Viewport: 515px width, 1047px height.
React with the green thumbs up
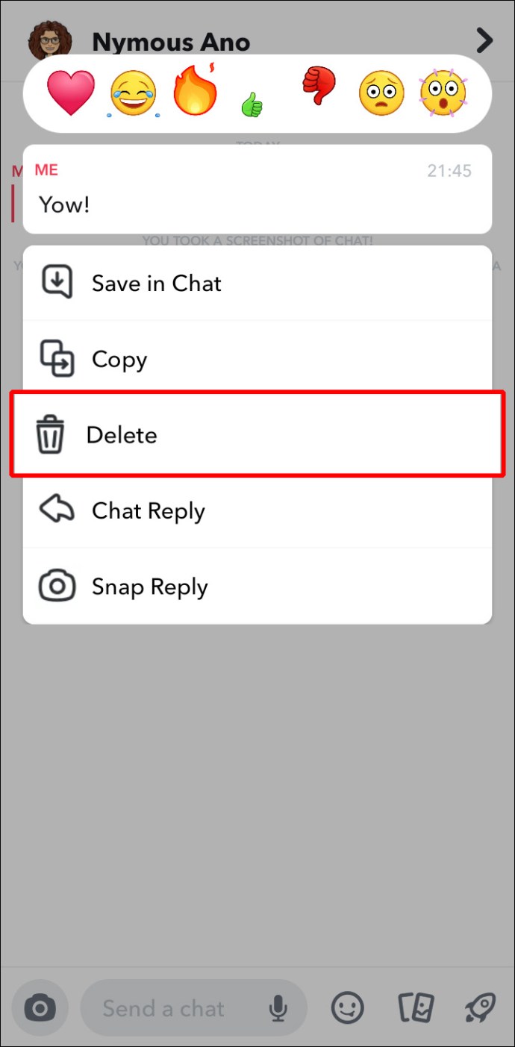coord(252,104)
